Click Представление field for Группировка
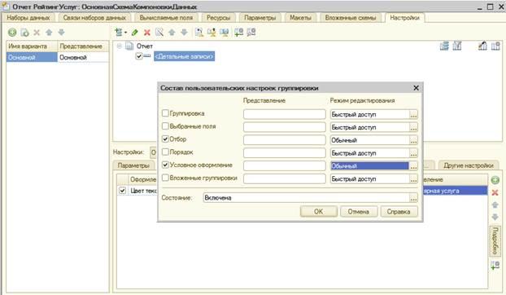Screen dimensions: 506x295 coord(284,114)
